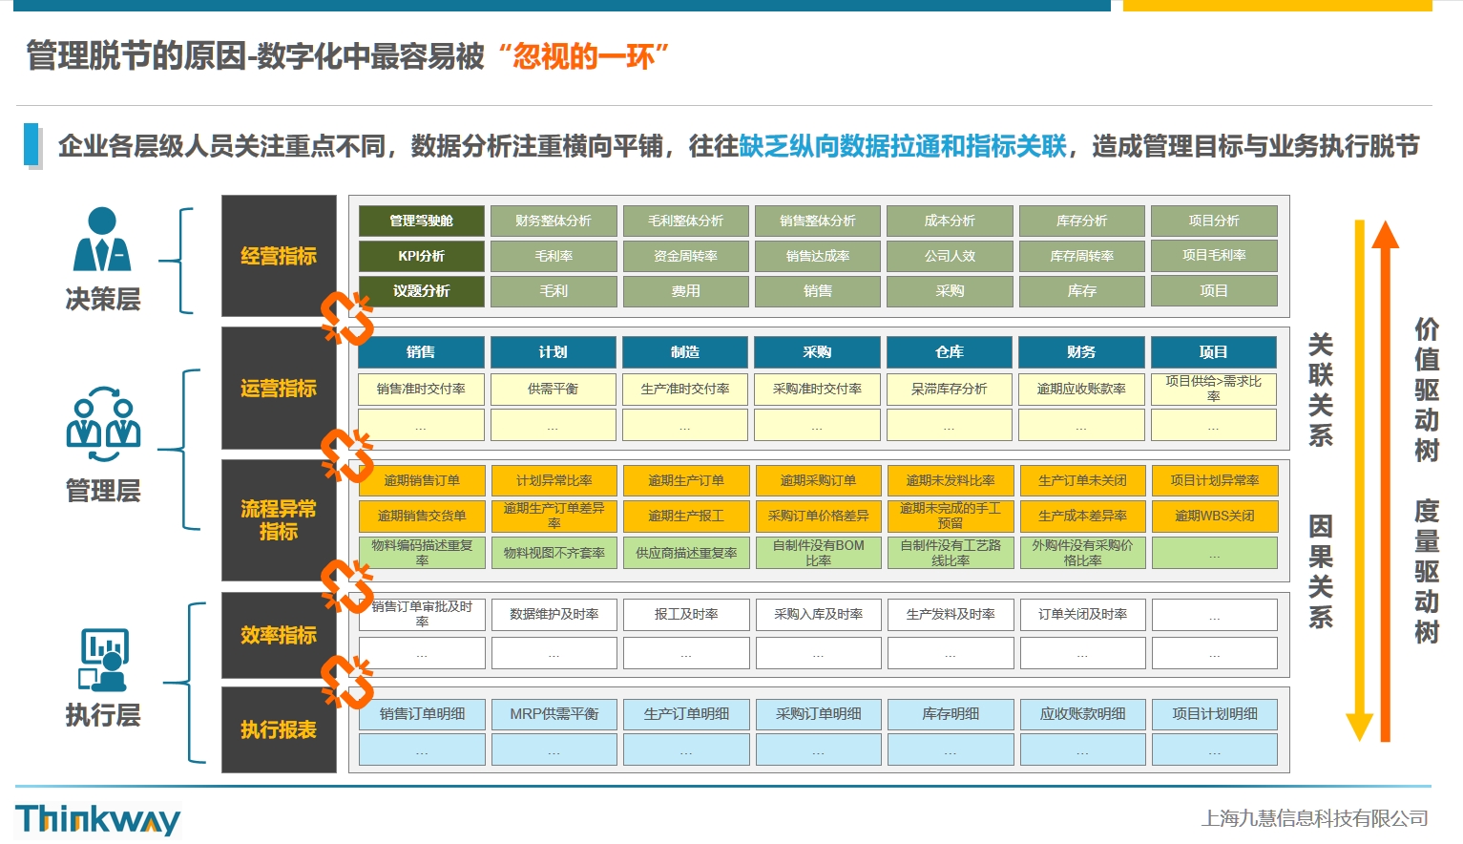Select the 经营指标 dark label block

[x=279, y=256]
